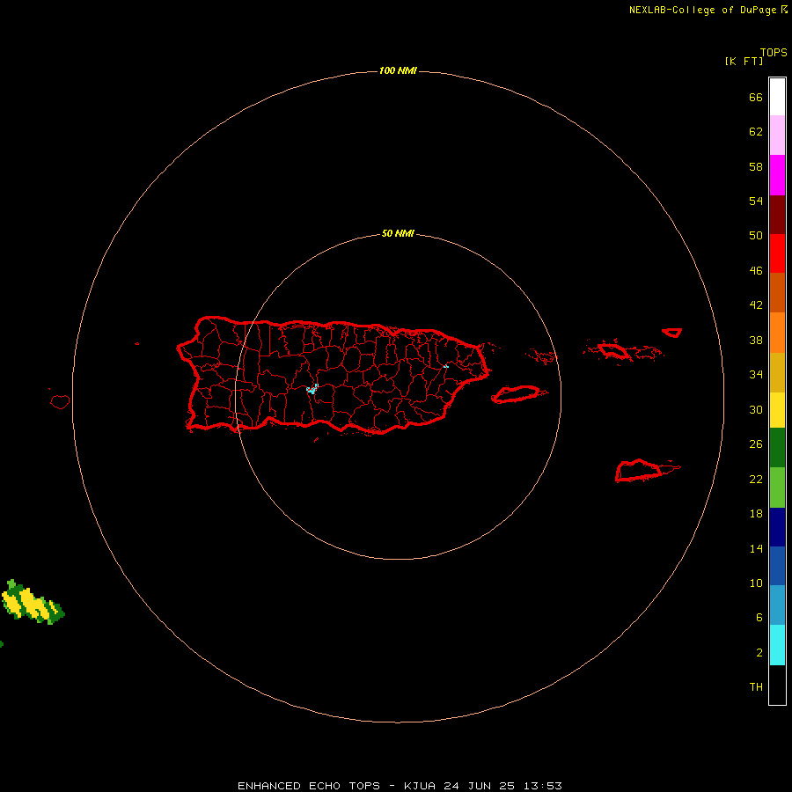Click the "[K FT]" units label
Image resolution: width=792 pixels, height=792 pixels.
[x=744, y=61]
